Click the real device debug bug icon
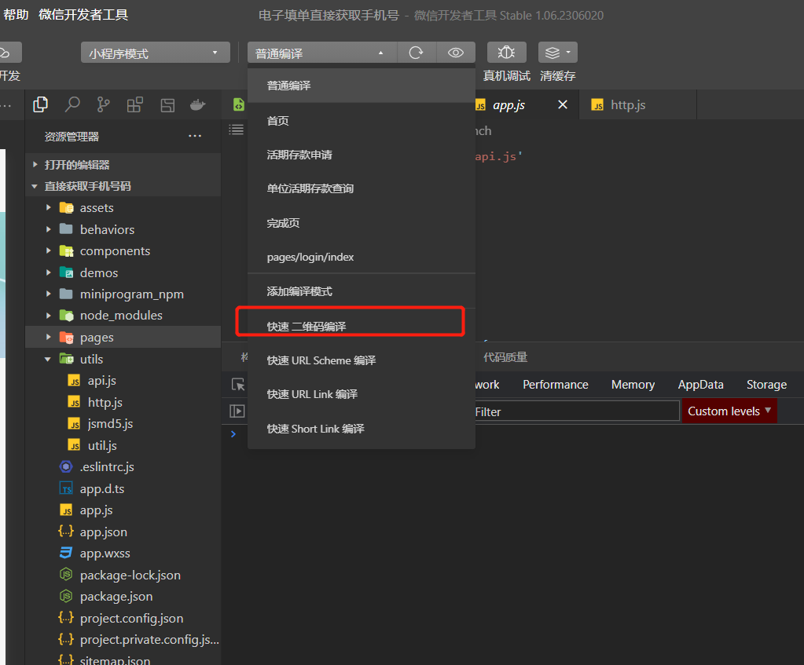This screenshot has height=665, width=804. point(507,53)
